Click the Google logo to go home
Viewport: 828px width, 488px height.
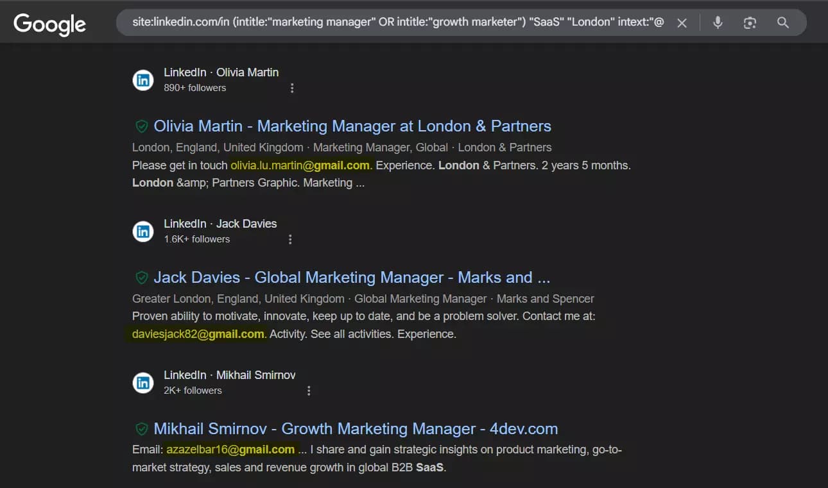(49, 24)
